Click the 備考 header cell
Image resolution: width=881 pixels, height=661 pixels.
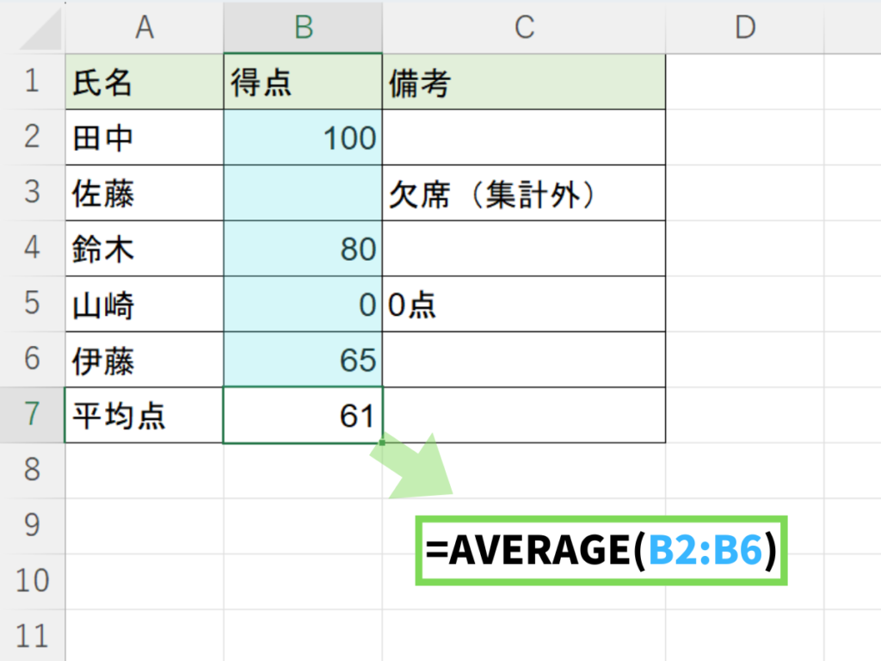524,83
